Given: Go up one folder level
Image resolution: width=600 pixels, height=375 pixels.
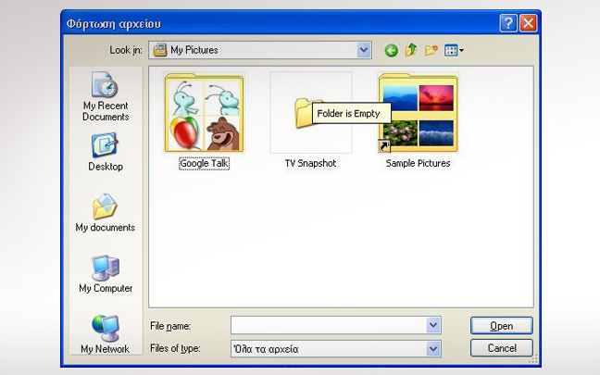Looking at the screenshot, I should pos(411,50).
